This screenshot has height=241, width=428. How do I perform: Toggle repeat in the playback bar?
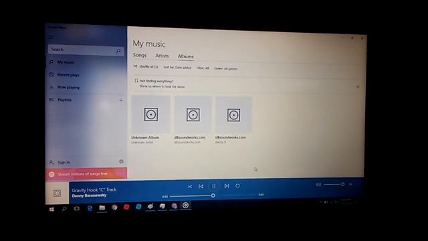[x=238, y=185]
